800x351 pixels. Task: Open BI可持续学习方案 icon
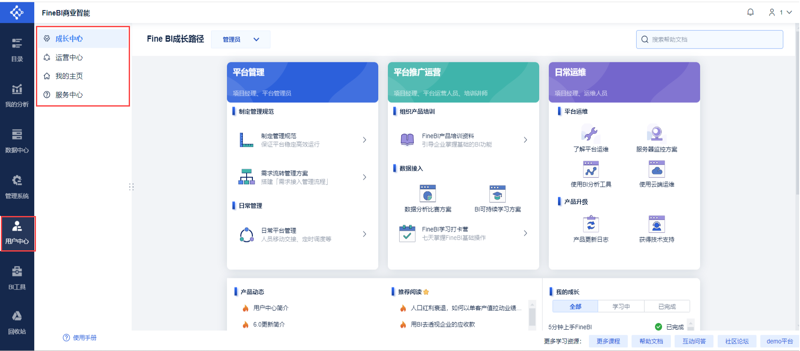497,193
